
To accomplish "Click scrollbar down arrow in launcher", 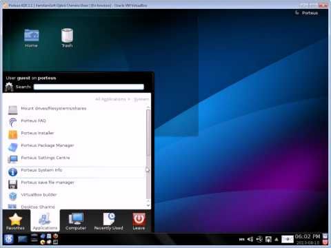I will pos(148,205).
